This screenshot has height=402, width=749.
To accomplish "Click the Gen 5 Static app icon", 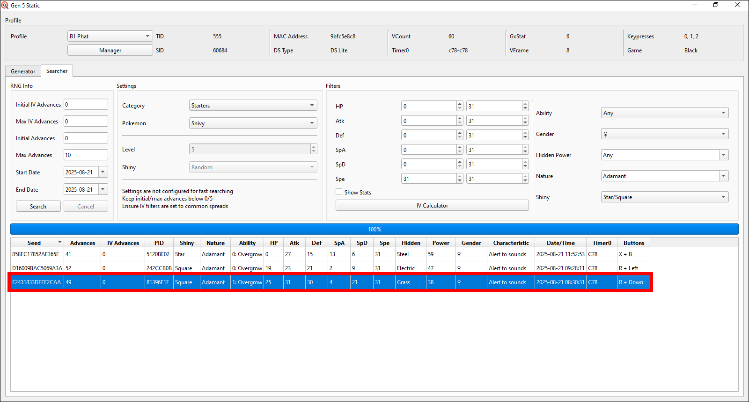I will tap(5, 5).
